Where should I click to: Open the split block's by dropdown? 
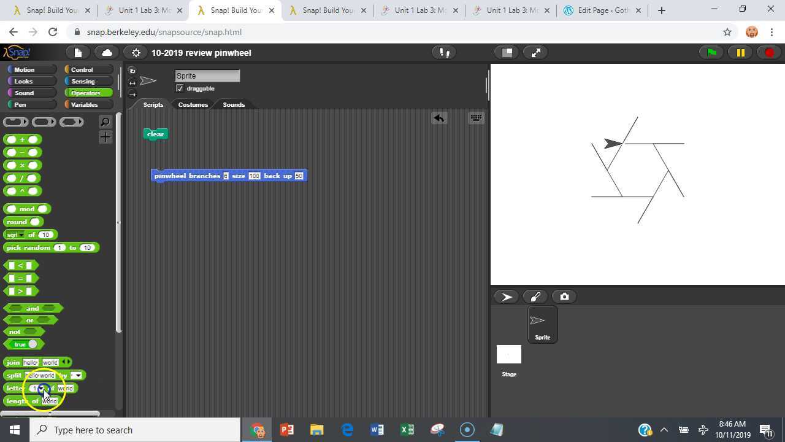click(78, 375)
